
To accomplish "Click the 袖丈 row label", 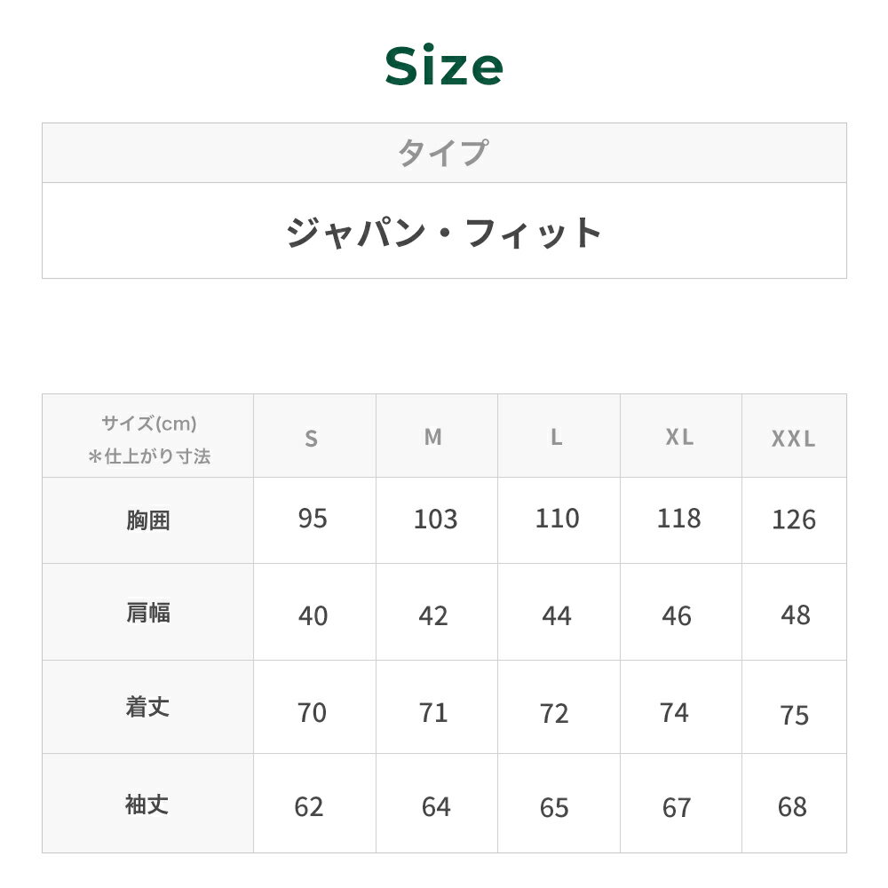I will tap(147, 805).
